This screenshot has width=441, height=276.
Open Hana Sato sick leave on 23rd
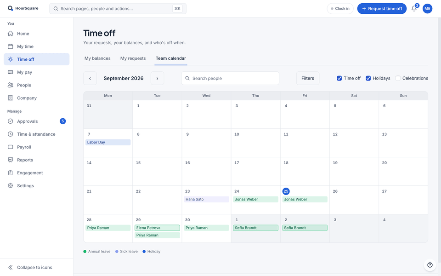[206, 199]
